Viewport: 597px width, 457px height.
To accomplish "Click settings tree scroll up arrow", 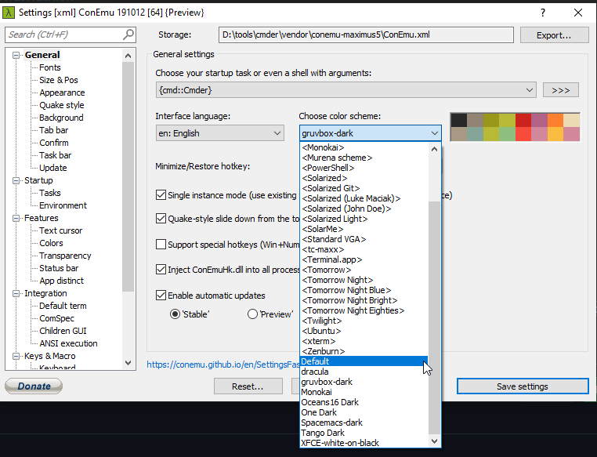I will (x=128, y=56).
